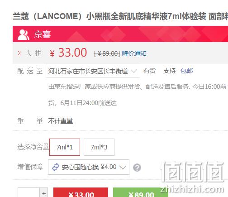Click the red ¥33.00 group-buy button
228x197 pixels.
point(81,192)
